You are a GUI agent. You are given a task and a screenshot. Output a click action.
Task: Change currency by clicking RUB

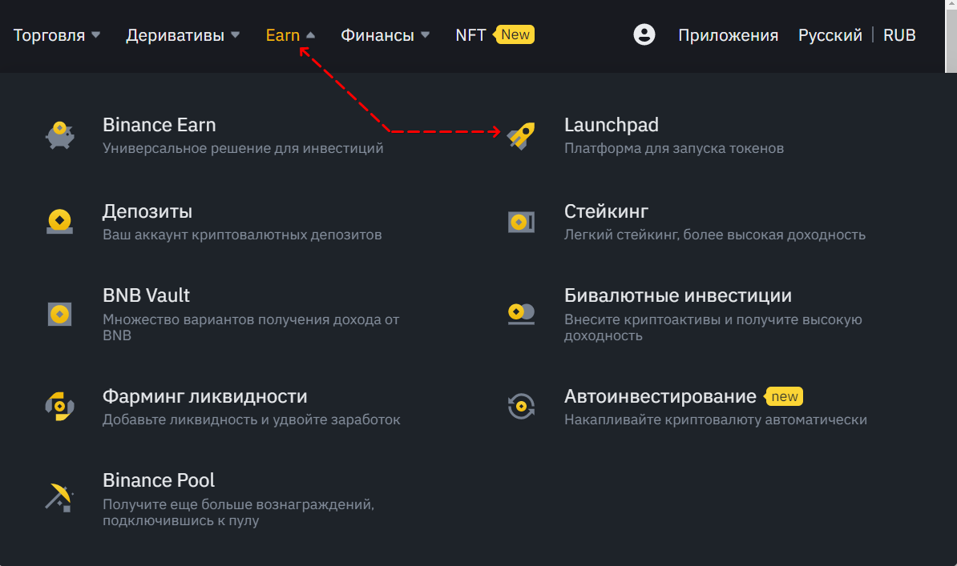[x=899, y=35]
